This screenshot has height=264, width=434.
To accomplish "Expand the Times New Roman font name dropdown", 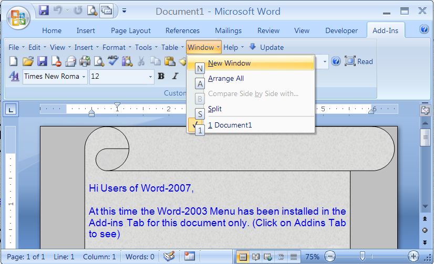I will click(84, 77).
